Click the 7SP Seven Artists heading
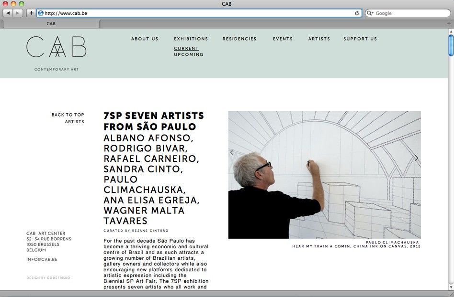The image size is (454, 297). [x=154, y=121]
